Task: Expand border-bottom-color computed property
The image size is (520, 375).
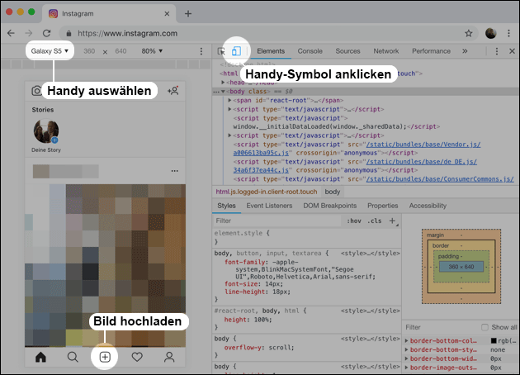Action: [x=407, y=341]
